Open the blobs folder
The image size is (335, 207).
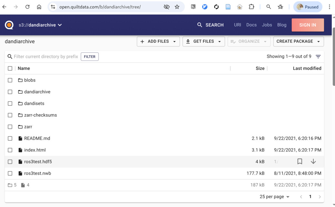pyautogui.click(x=30, y=80)
